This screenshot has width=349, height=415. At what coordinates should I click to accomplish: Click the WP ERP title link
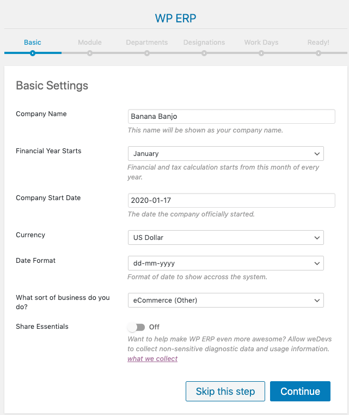[x=175, y=18]
